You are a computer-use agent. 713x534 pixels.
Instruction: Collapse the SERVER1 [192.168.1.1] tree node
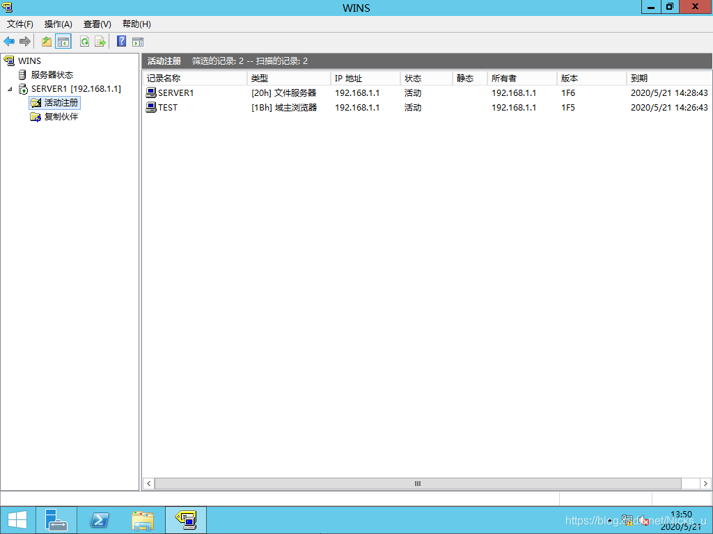pos(10,89)
